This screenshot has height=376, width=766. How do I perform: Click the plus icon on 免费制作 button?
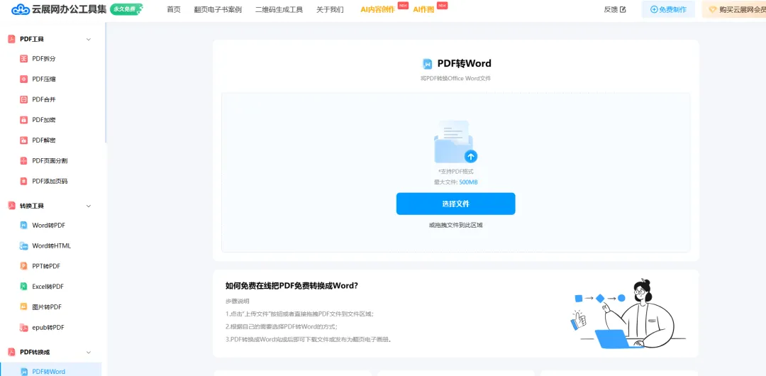[654, 9]
